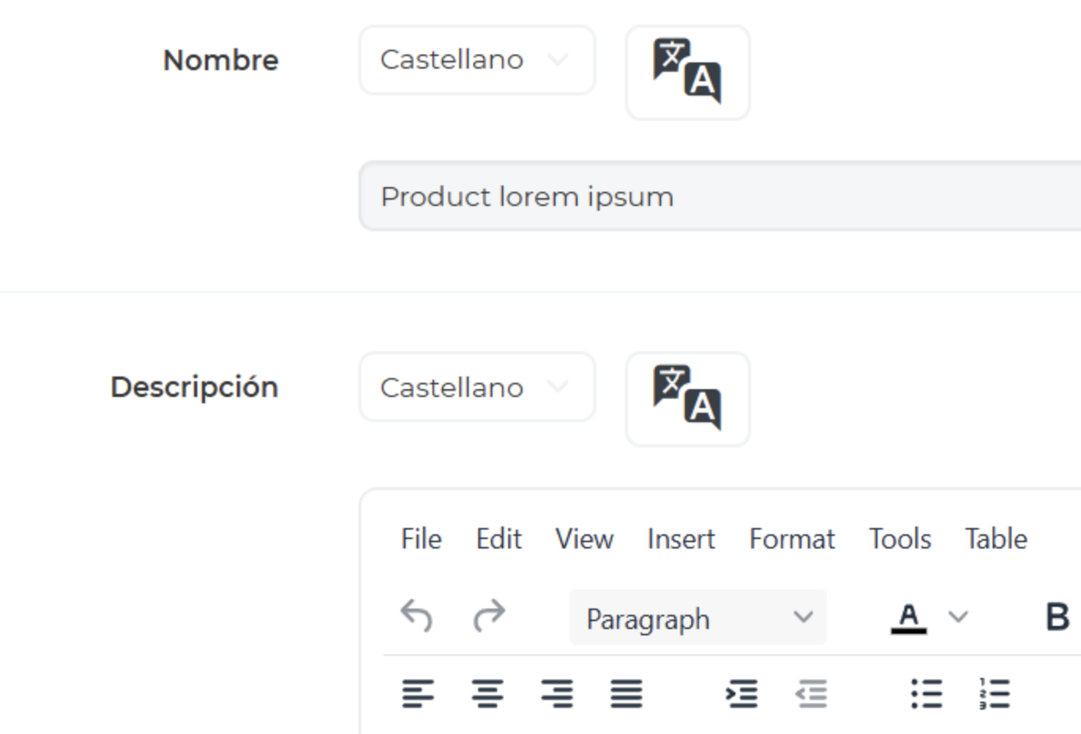Viewport: 1081px width, 734px height.
Task: Click the name field containing Product lorem ipsum
Action: [720, 197]
